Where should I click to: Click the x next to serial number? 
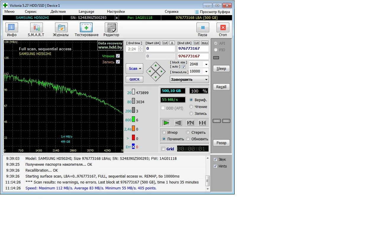click(117, 18)
